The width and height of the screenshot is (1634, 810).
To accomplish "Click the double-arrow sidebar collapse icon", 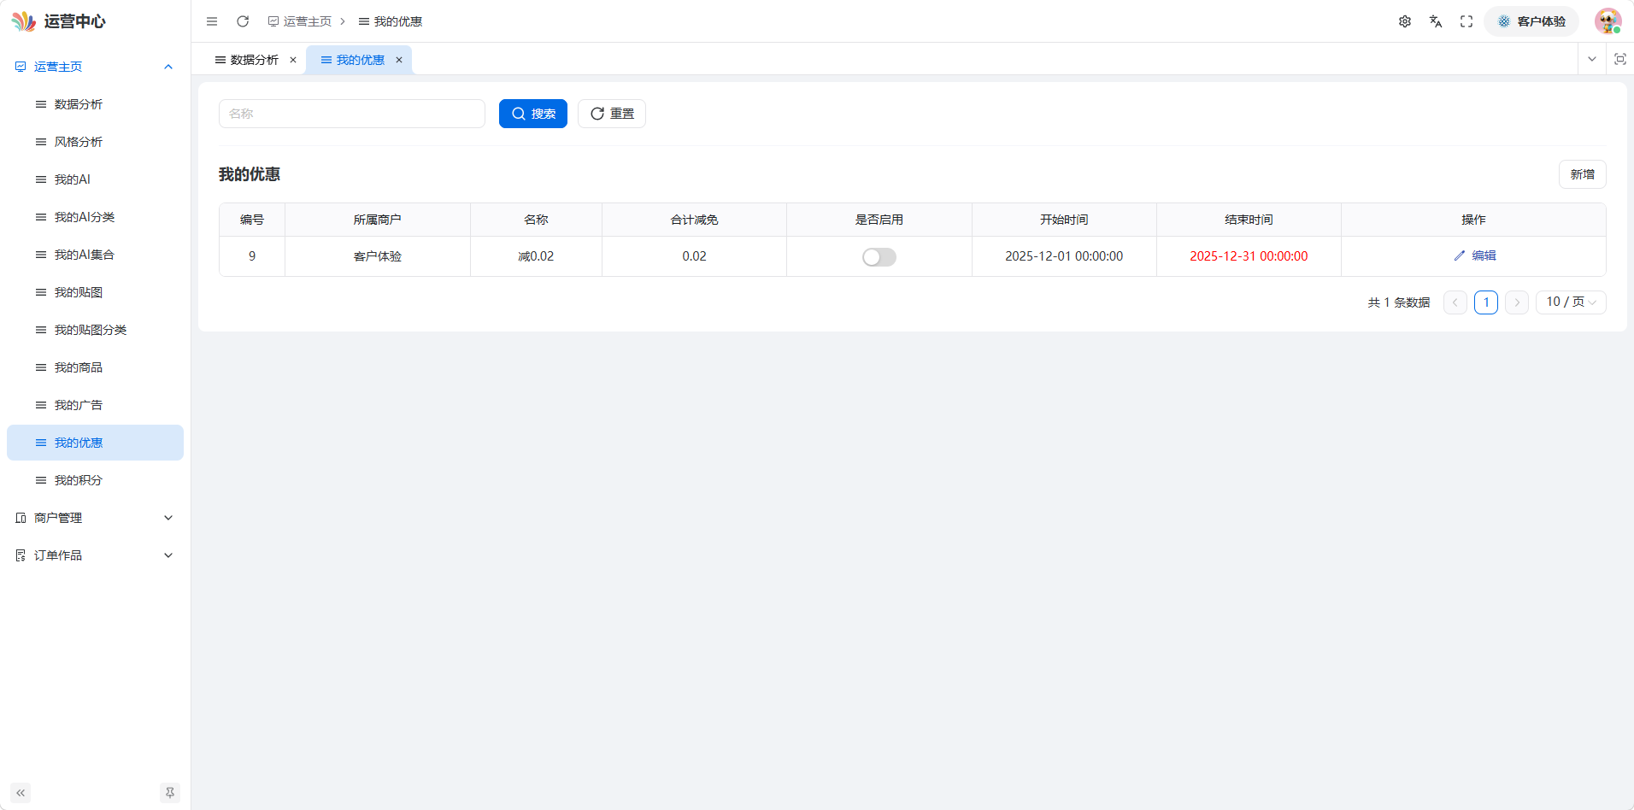I will 21,793.
